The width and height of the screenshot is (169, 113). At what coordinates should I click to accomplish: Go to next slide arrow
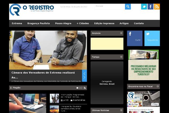pos(84,77)
